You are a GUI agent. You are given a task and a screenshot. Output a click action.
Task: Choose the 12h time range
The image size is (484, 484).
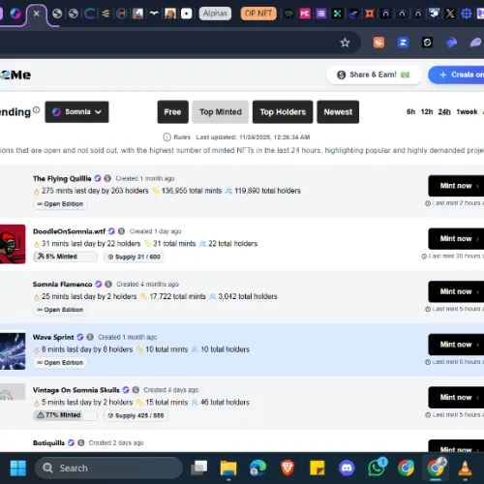click(x=427, y=111)
